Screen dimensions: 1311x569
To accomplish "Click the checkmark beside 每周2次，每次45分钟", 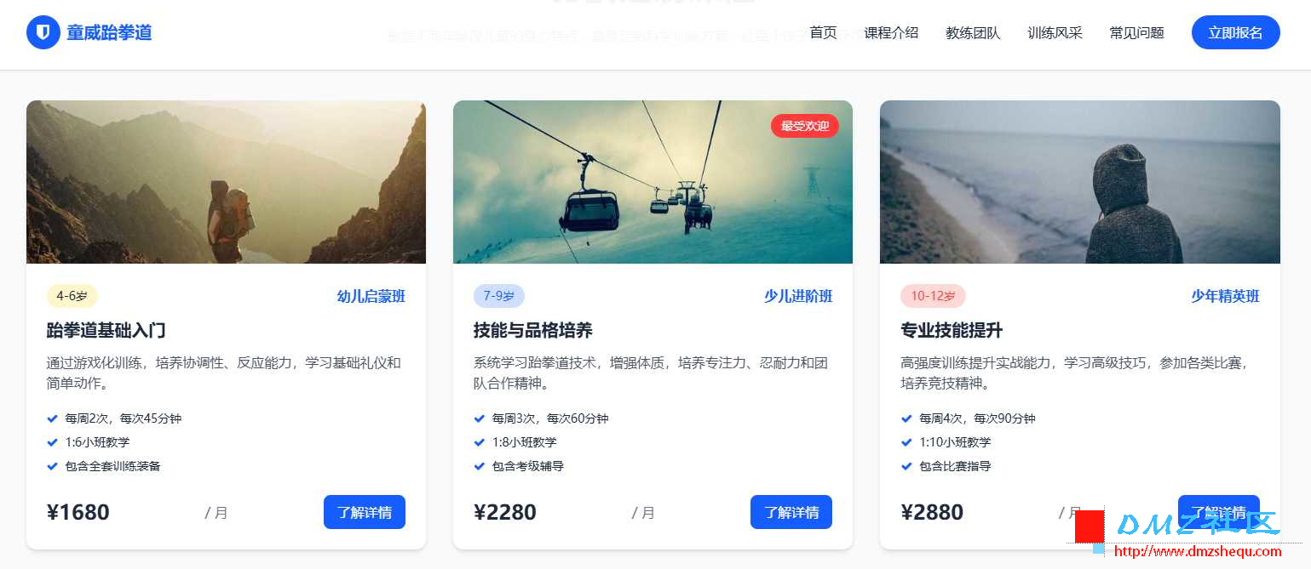I will point(52,418).
